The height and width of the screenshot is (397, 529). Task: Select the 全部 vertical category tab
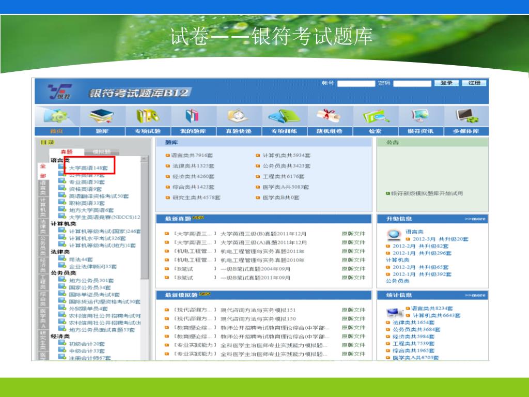coord(43,171)
